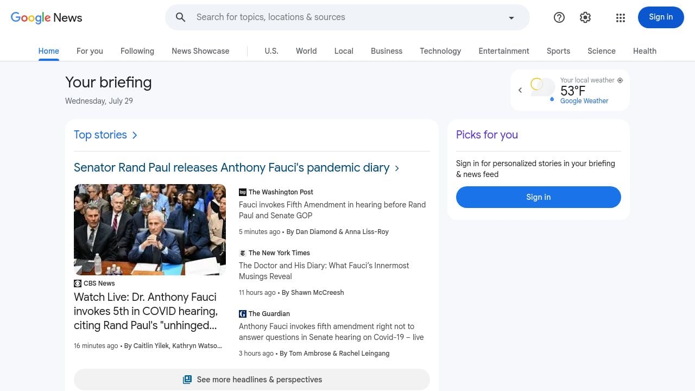
Task: Click The New York Times source name
Action: pos(279,253)
